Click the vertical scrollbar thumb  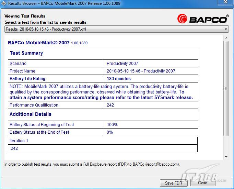[x=226, y=88]
